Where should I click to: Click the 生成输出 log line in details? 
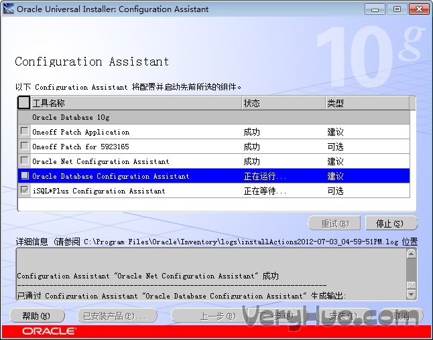point(182,296)
